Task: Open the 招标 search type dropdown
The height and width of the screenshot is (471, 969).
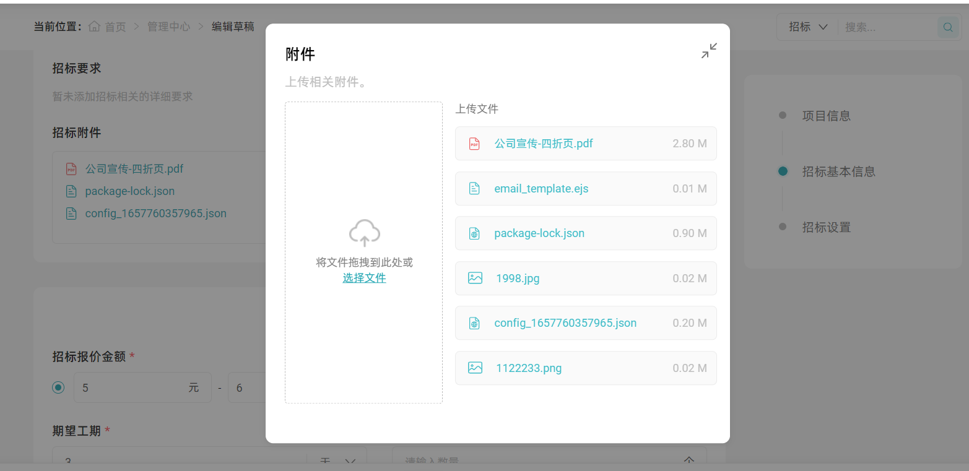Action: click(808, 27)
